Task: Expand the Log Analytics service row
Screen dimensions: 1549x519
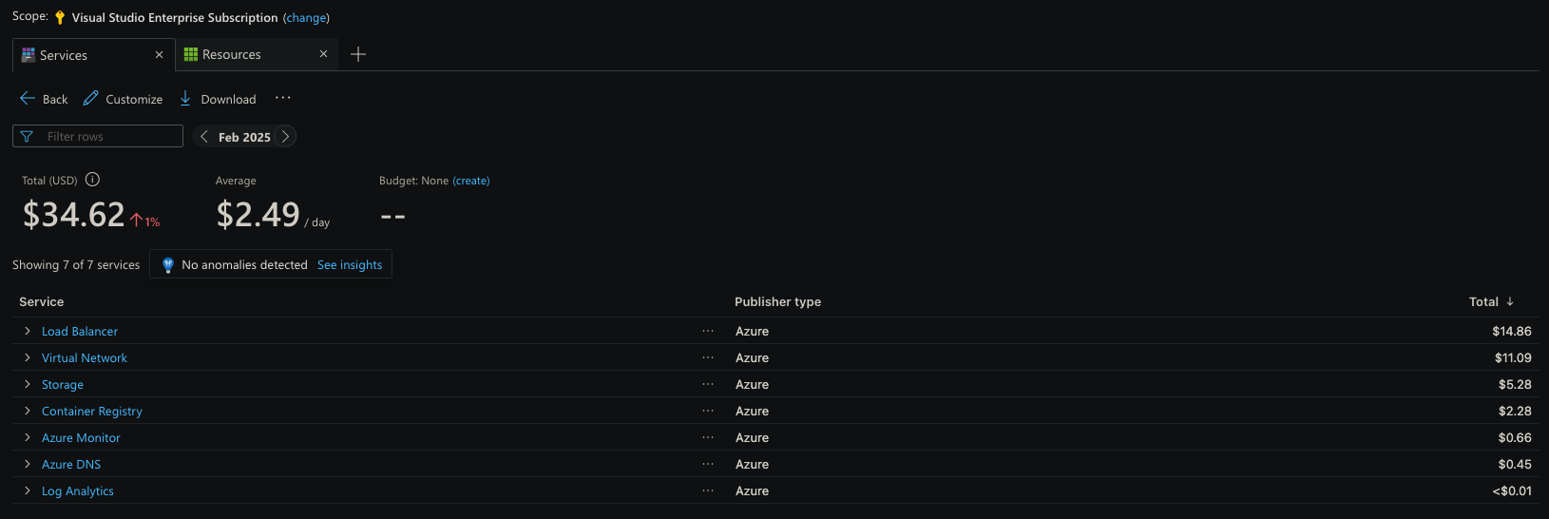Action: click(x=28, y=490)
